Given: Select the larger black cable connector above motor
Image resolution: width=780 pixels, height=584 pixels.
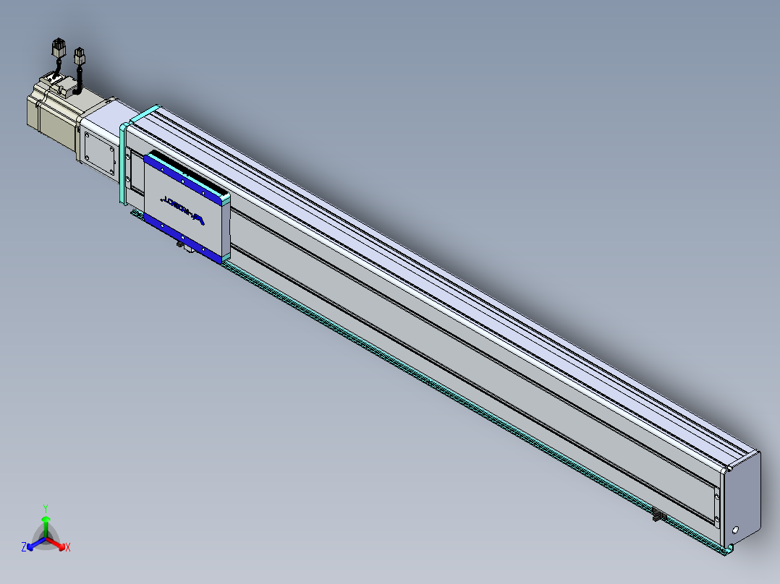Looking at the screenshot, I should [59, 48].
